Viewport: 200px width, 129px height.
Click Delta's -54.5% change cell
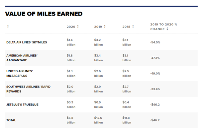coord(155,42)
